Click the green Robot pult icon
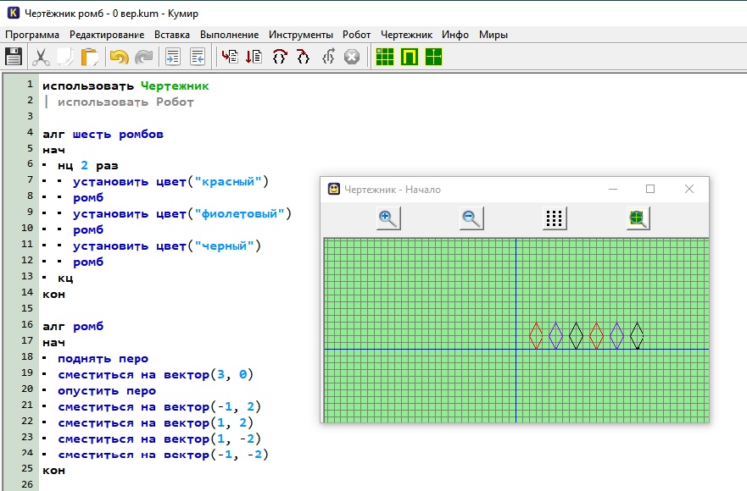The height and width of the screenshot is (491, 747). (x=410, y=57)
